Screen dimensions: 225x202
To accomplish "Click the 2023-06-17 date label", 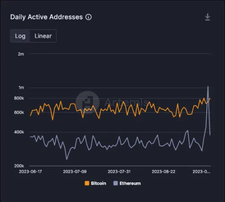I will 30,172.
